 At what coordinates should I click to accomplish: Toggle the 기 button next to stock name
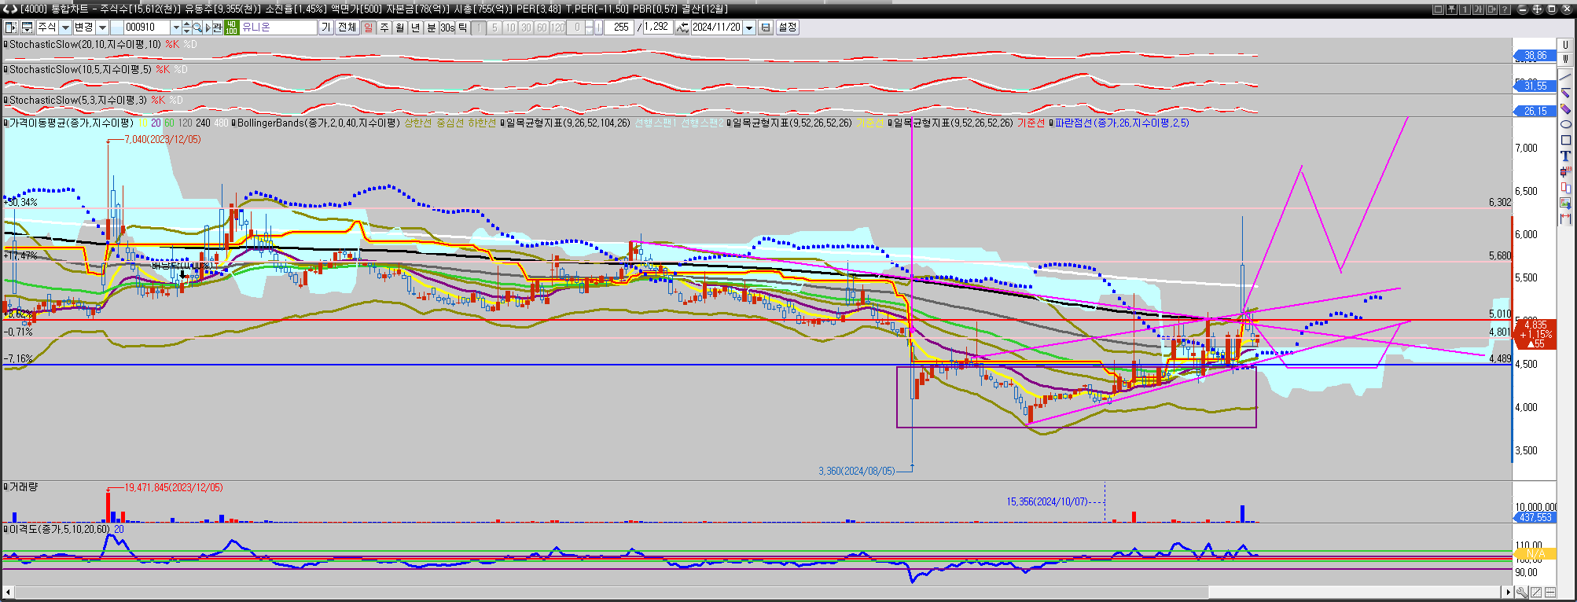point(325,28)
